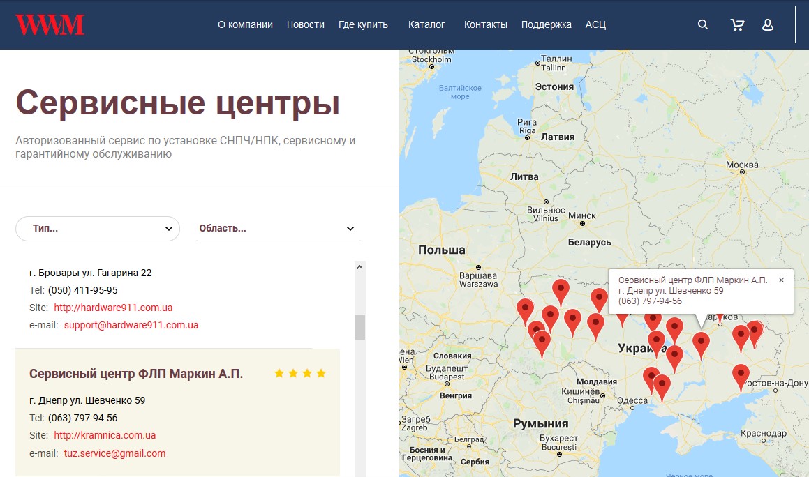Expand the Область... dropdown
The height and width of the screenshot is (477, 809).
tap(278, 229)
